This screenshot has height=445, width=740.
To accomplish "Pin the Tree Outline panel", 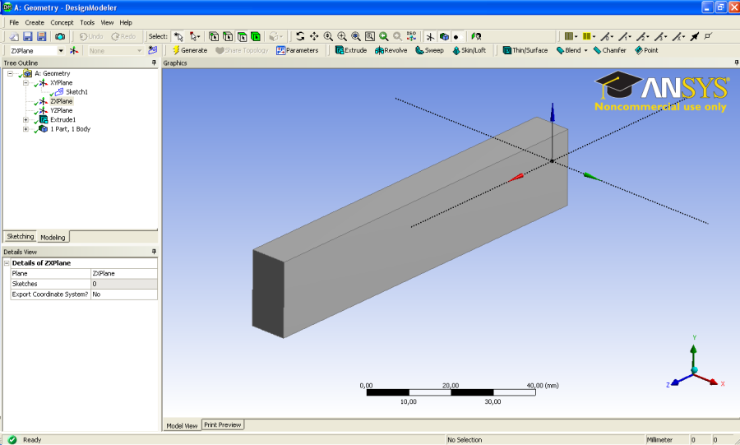I will 154,63.
